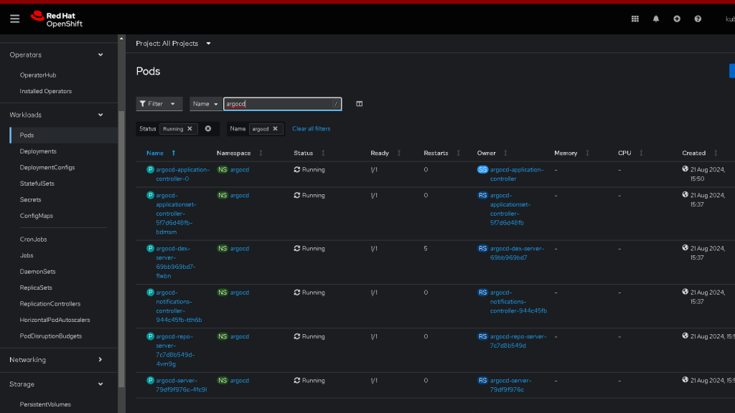
Task: Open the help question mark menu
Action: [x=698, y=19]
